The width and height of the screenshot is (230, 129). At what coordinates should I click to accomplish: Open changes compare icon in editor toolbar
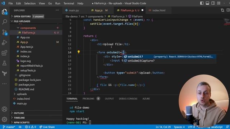point(222,10)
